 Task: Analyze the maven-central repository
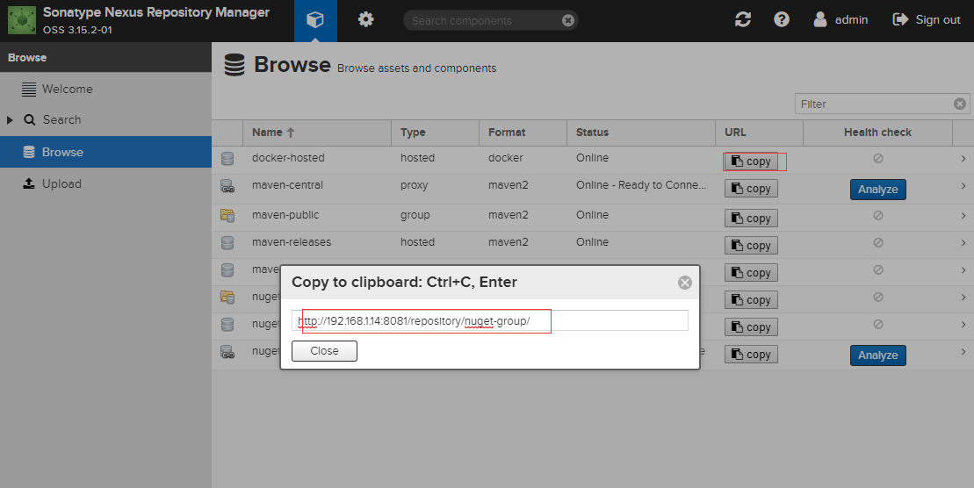pyautogui.click(x=877, y=190)
